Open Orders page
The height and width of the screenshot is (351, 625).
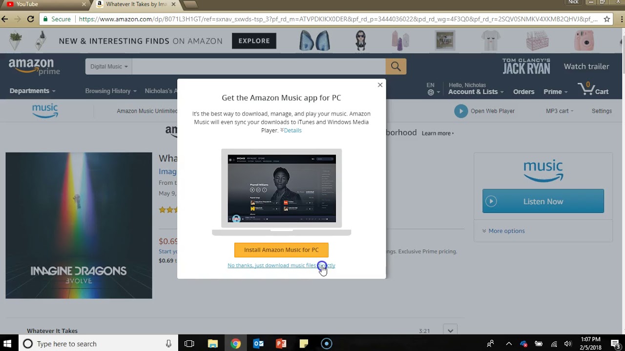pos(523,92)
